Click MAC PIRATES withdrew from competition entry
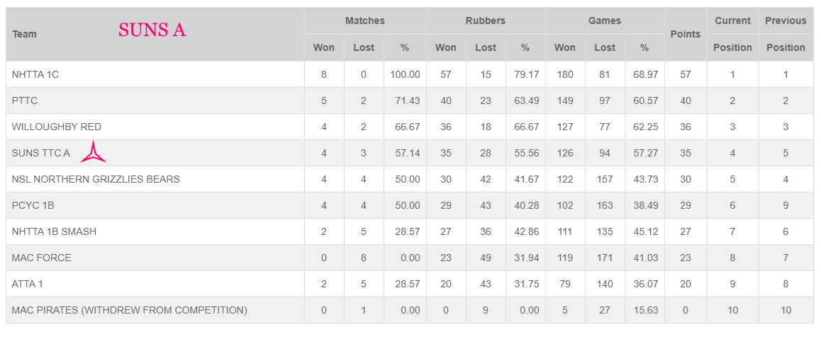 [x=129, y=310]
